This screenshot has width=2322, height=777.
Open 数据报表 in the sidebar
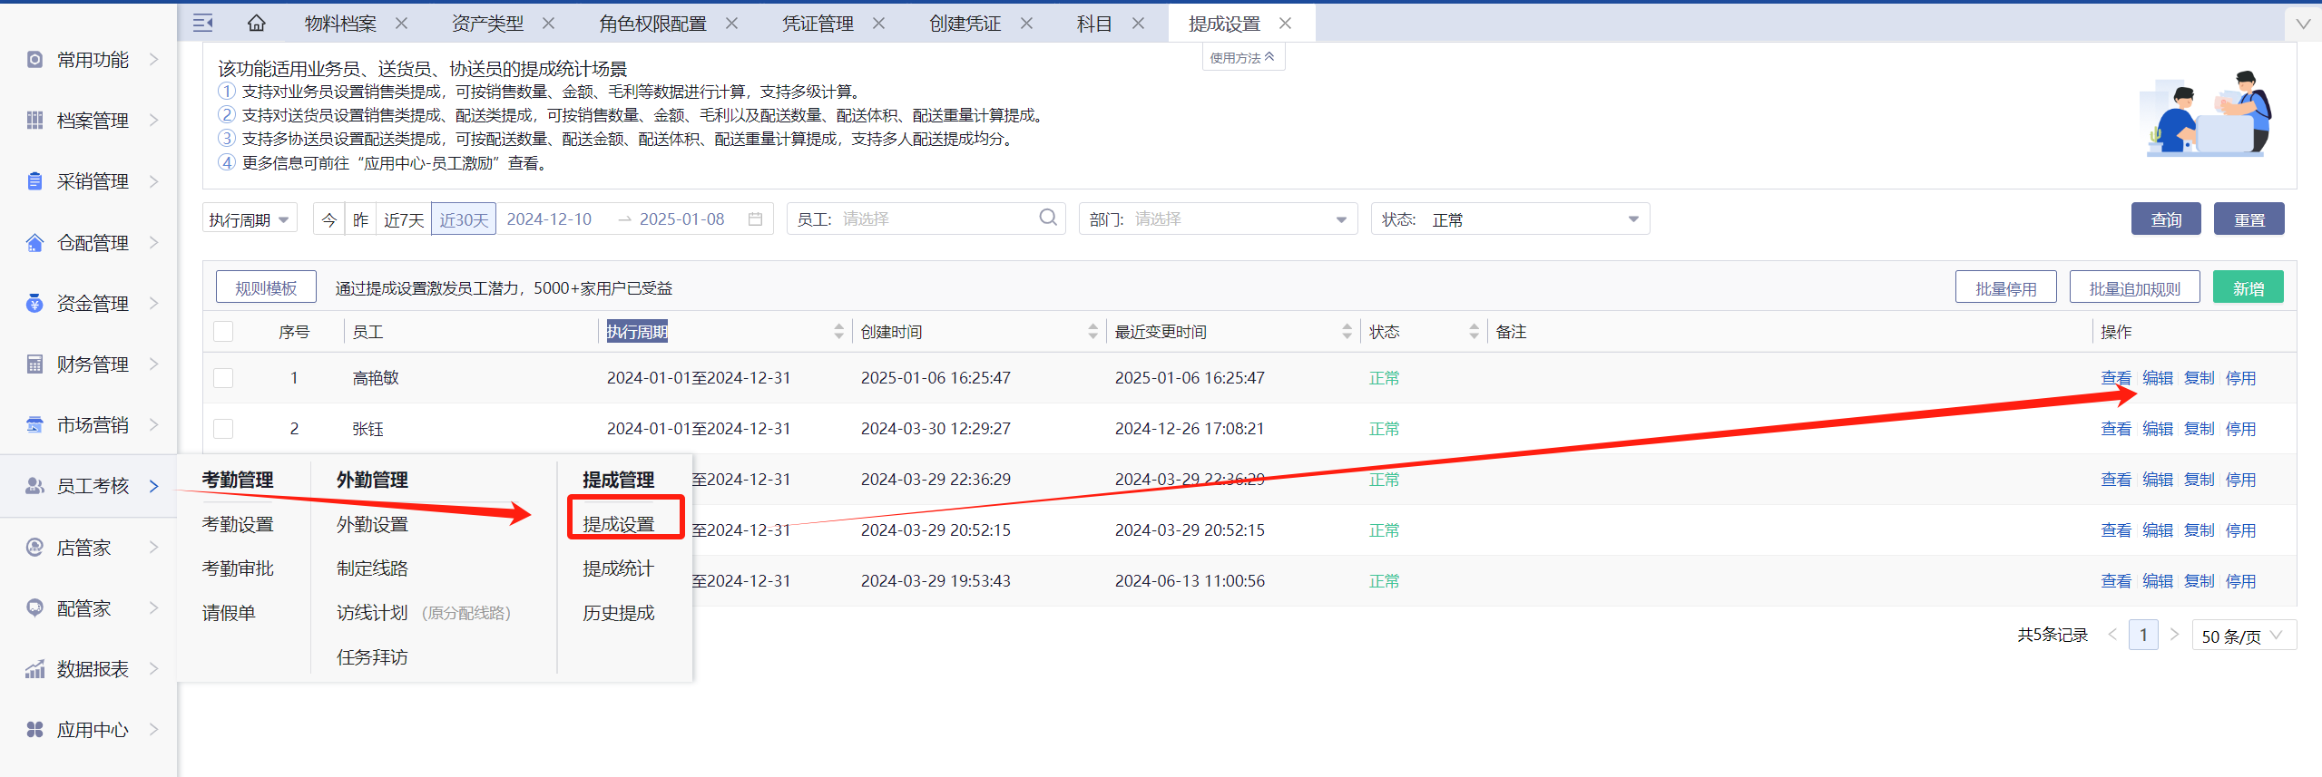[92, 669]
